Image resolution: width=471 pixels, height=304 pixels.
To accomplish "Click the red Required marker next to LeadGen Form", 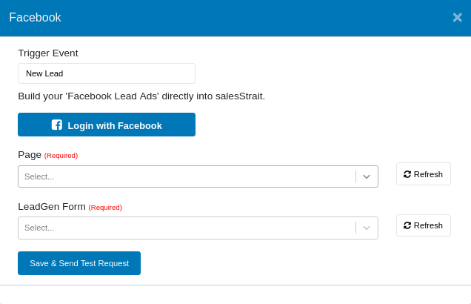I will click(105, 208).
